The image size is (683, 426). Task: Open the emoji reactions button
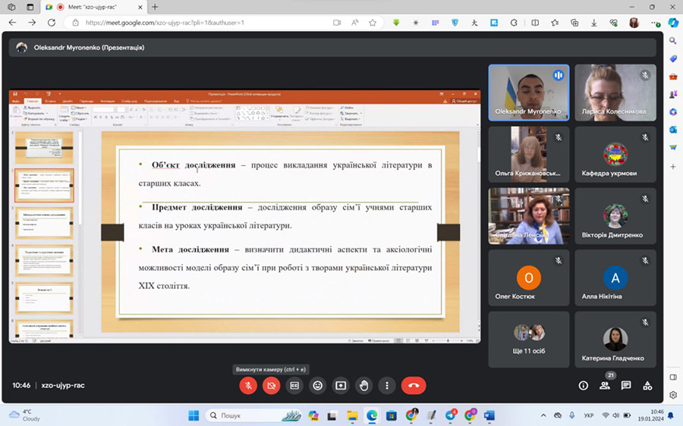pos(318,385)
